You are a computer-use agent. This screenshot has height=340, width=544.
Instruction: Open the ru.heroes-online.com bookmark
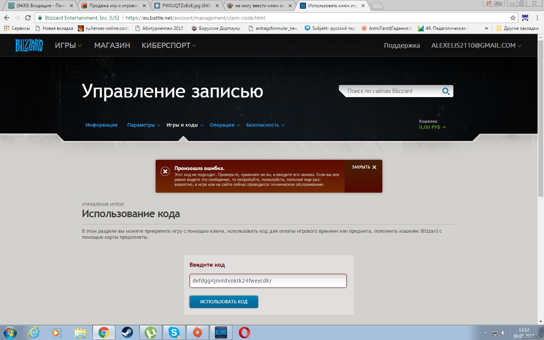103,28
